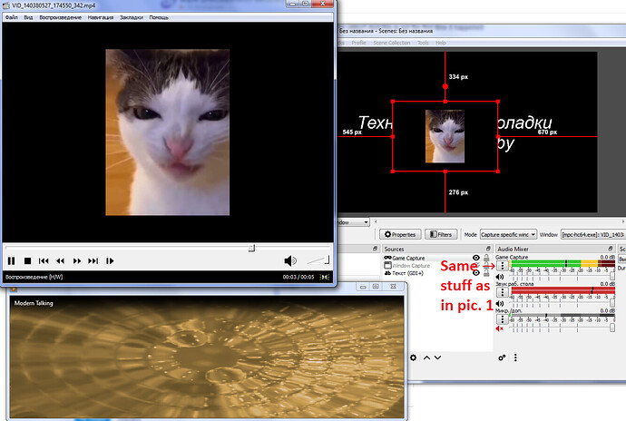
Task: Click the fast-forward (increase speed) button in MPC-HC
Action: (77, 260)
